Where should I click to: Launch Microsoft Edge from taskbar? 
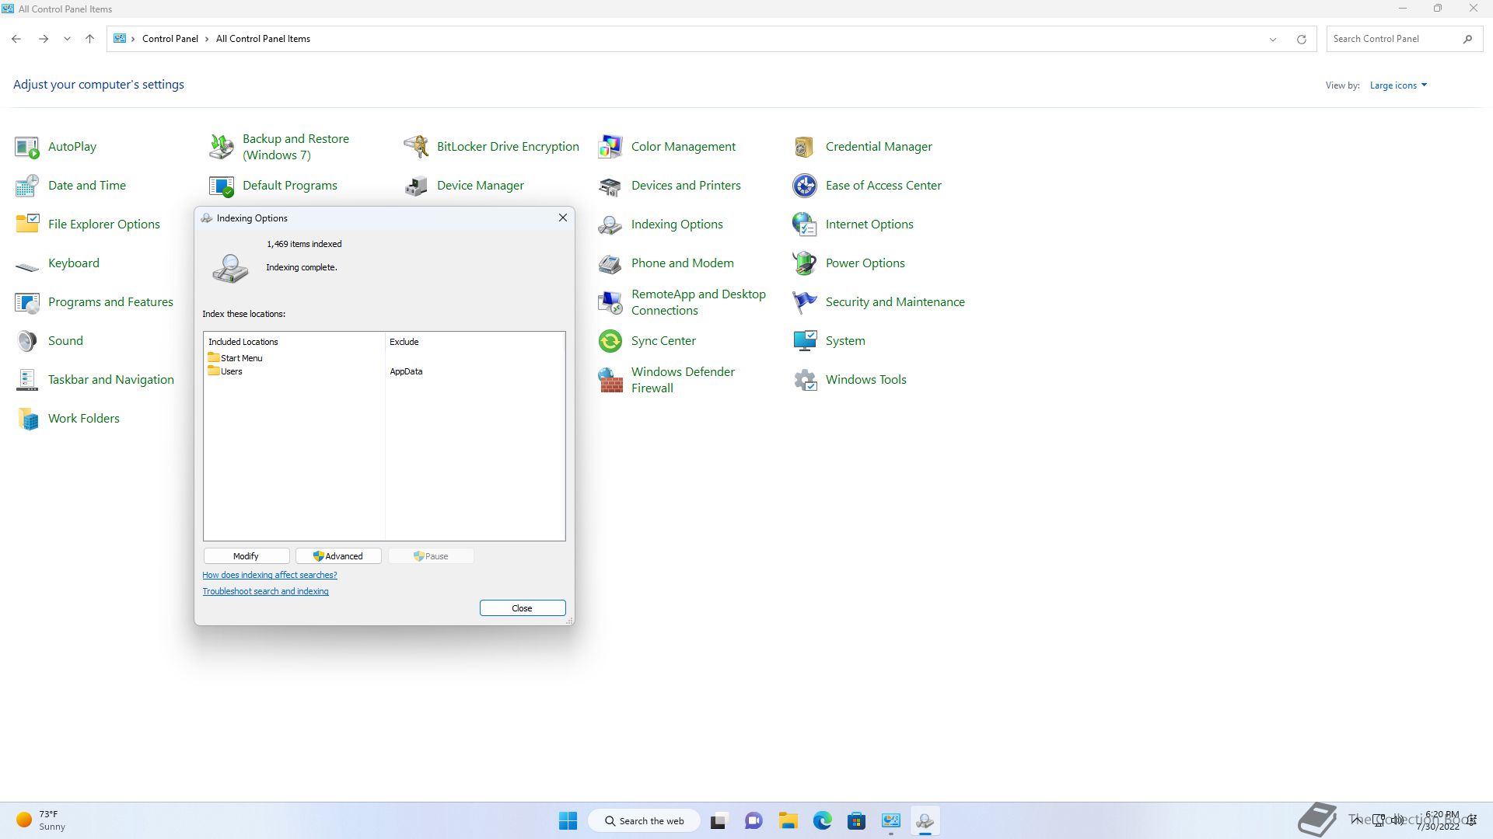pos(823,820)
